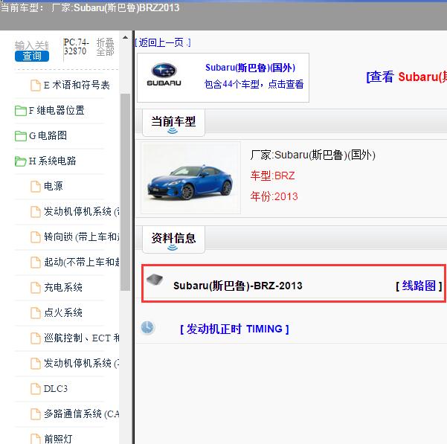Select the 当前车型 tab

(173, 123)
